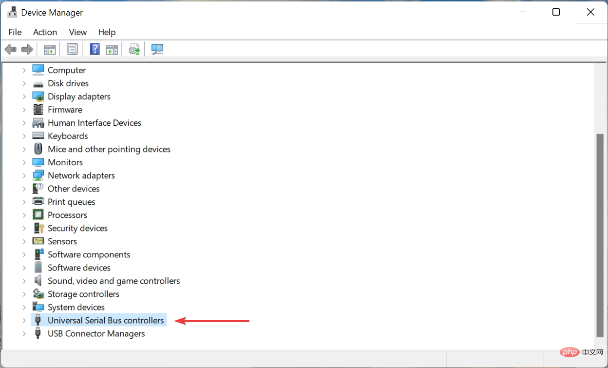The height and width of the screenshot is (368, 608).
Task: Click the Firmware chip icon
Action: 38,110
